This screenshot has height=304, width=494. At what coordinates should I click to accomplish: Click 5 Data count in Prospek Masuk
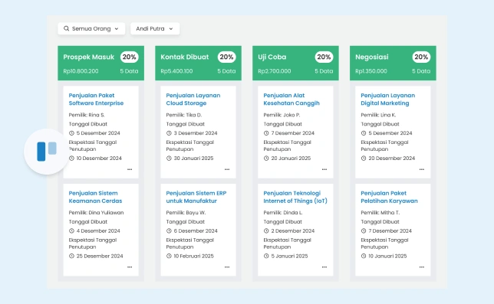click(129, 71)
